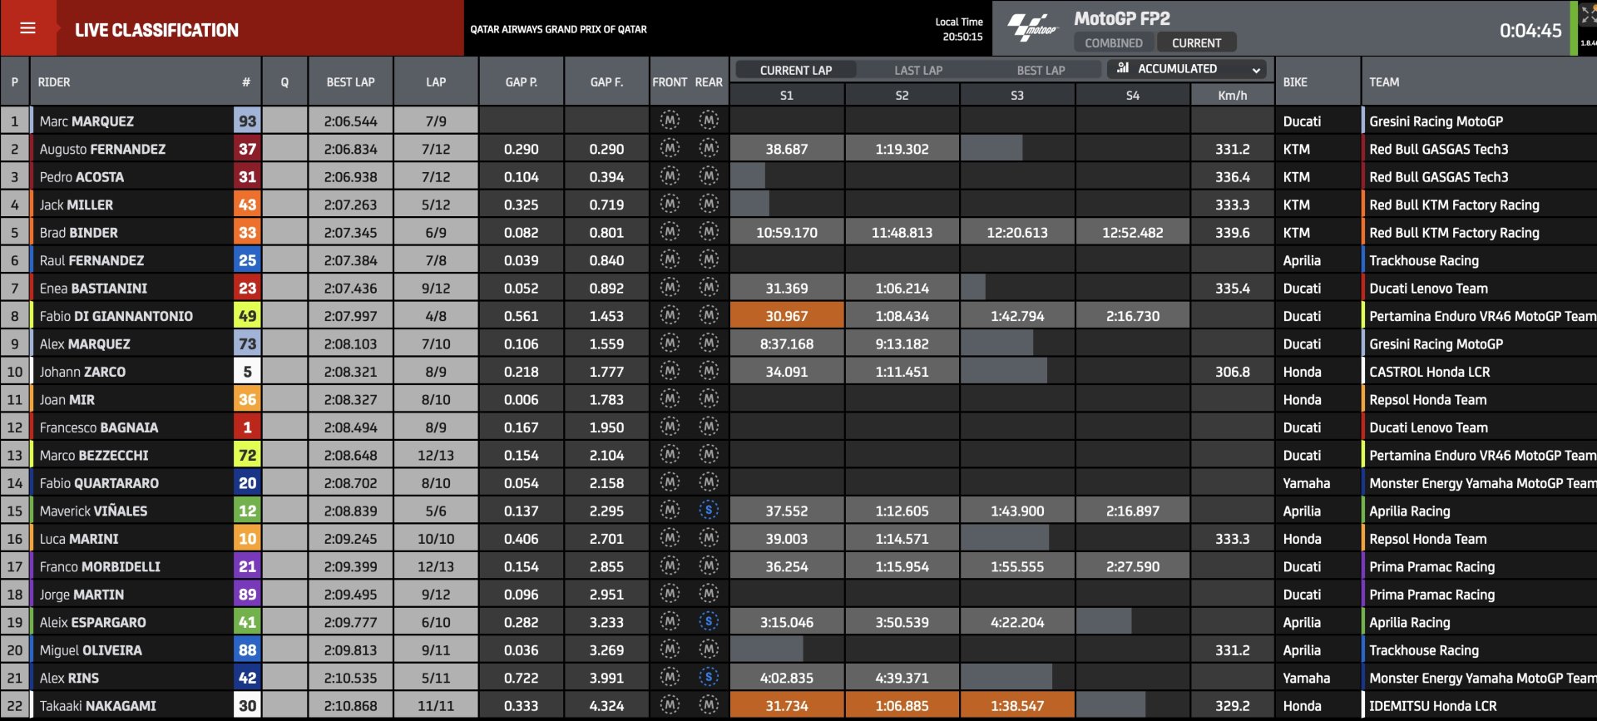This screenshot has height=721, width=1597.
Task: Click Johann Zarco speed 306.8
Action: coord(1232,371)
